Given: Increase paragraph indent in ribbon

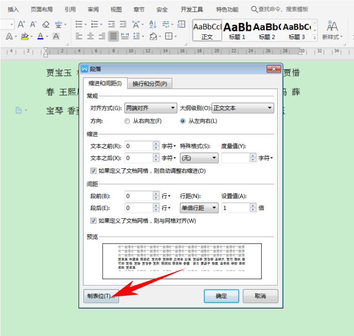Looking at the screenshot, I should (123, 24).
